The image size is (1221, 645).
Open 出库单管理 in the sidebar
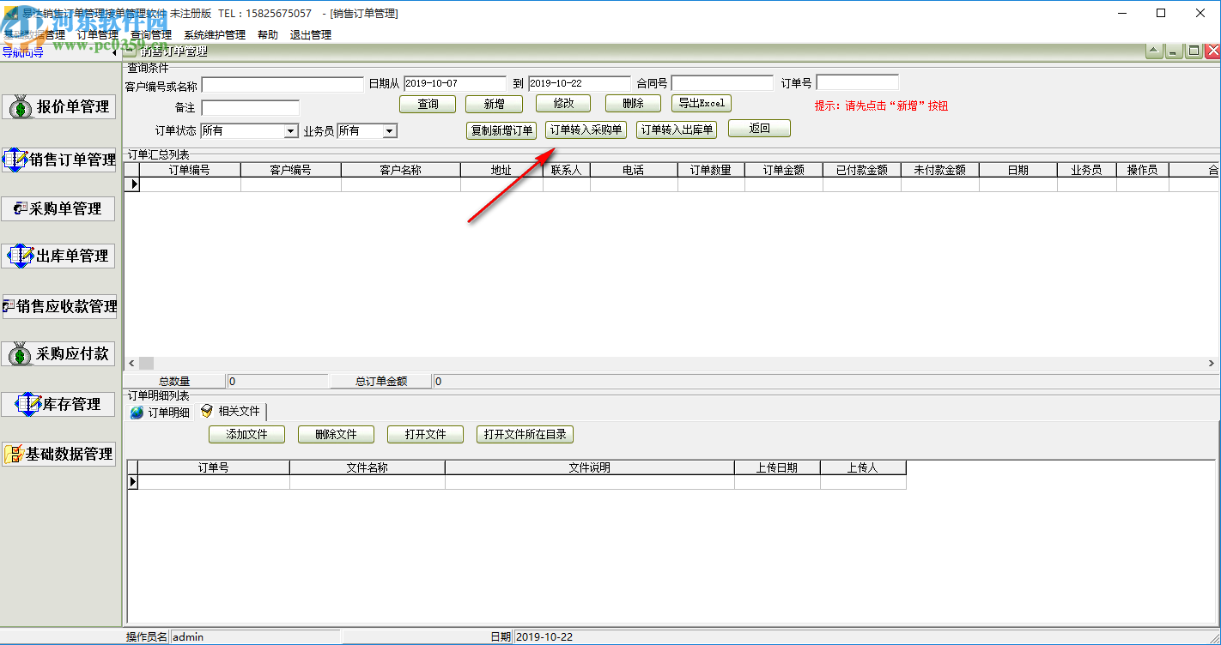click(x=59, y=256)
